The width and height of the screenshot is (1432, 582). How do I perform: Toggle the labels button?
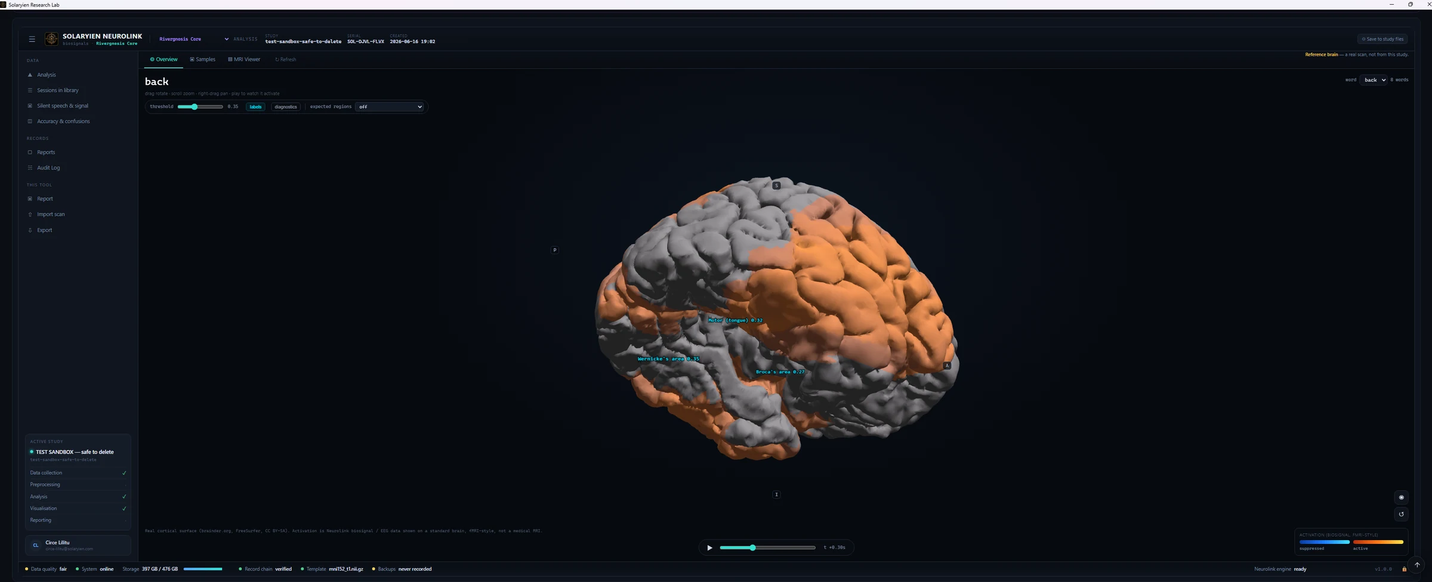pyautogui.click(x=255, y=107)
